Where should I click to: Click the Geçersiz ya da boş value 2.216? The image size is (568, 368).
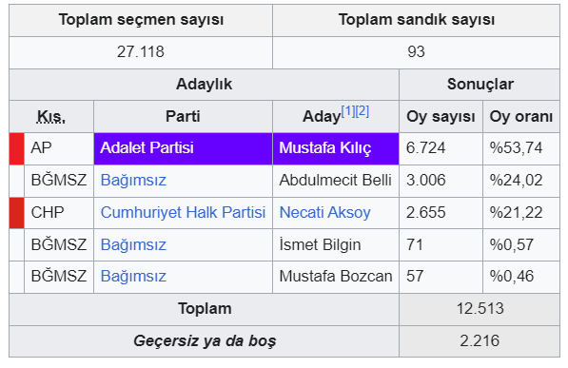click(x=480, y=341)
